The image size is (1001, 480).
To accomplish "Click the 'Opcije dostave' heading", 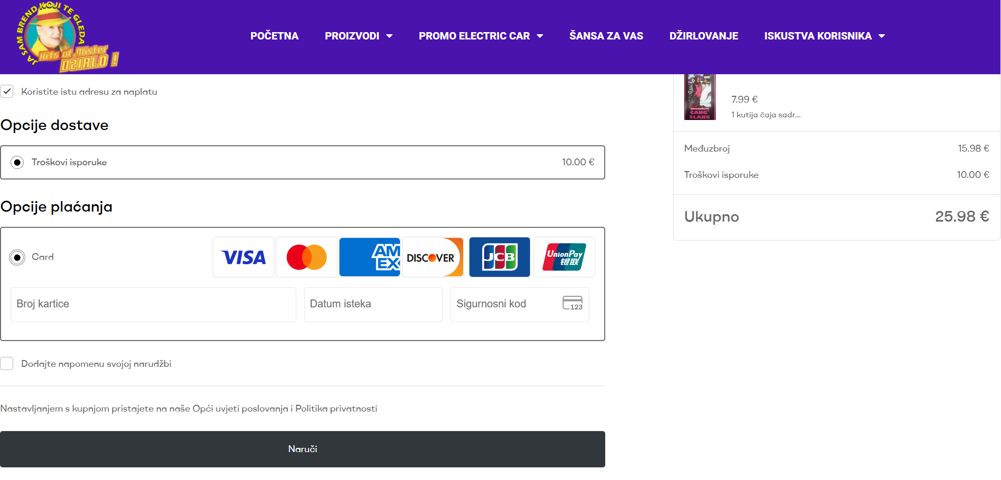I will [54, 125].
